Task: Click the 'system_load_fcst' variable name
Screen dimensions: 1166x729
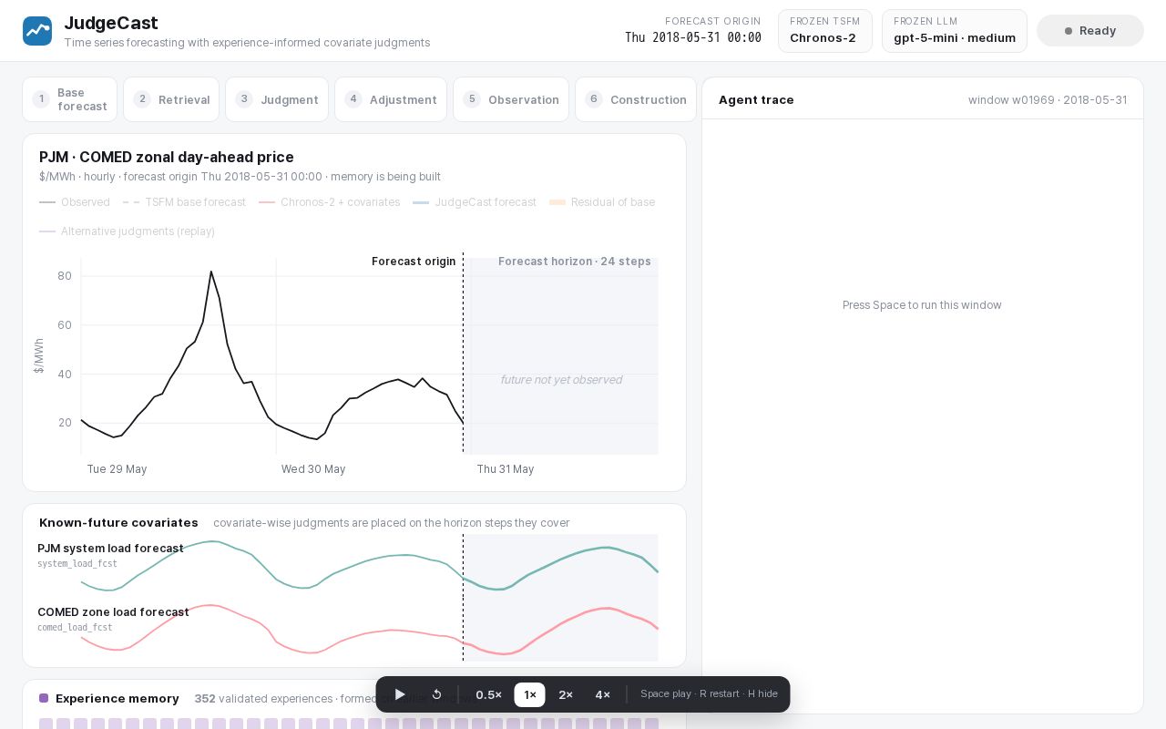Action: tap(77, 564)
